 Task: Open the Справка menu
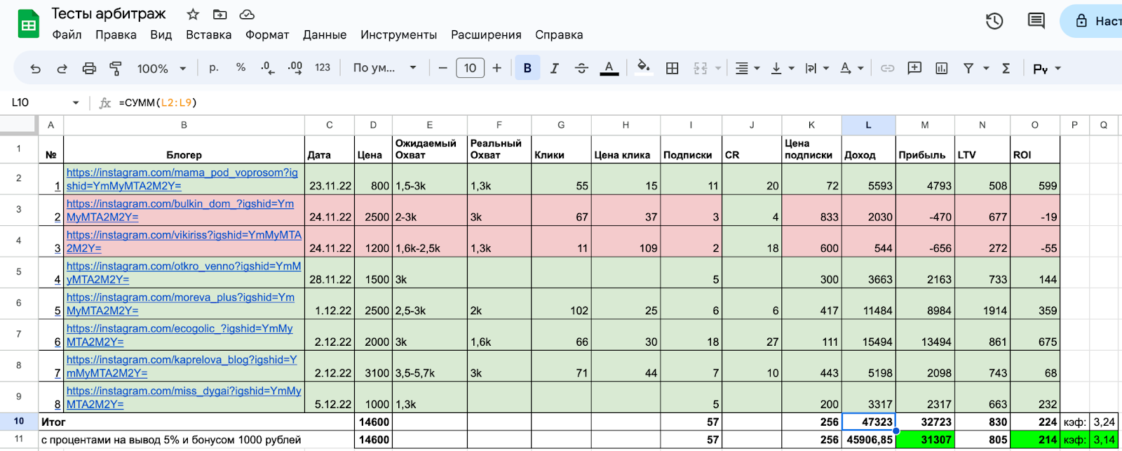(x=559, y=34)
